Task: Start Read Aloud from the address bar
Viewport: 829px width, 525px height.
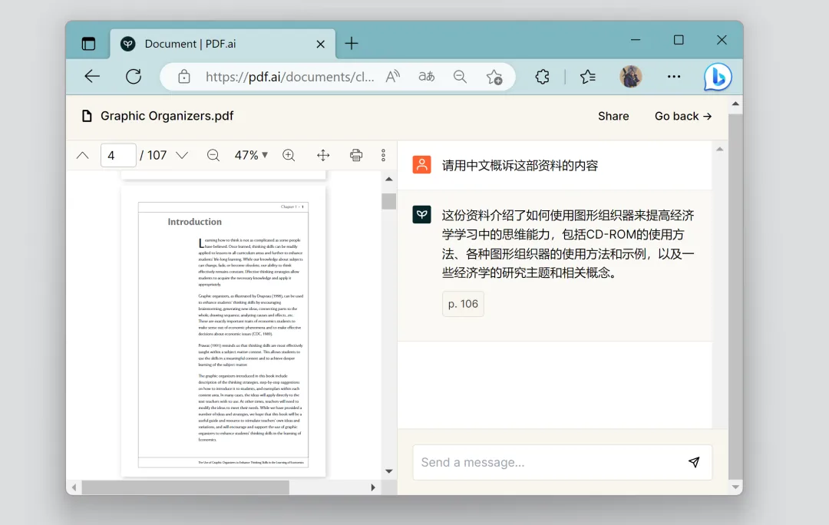Action: [x=392, y=76]
